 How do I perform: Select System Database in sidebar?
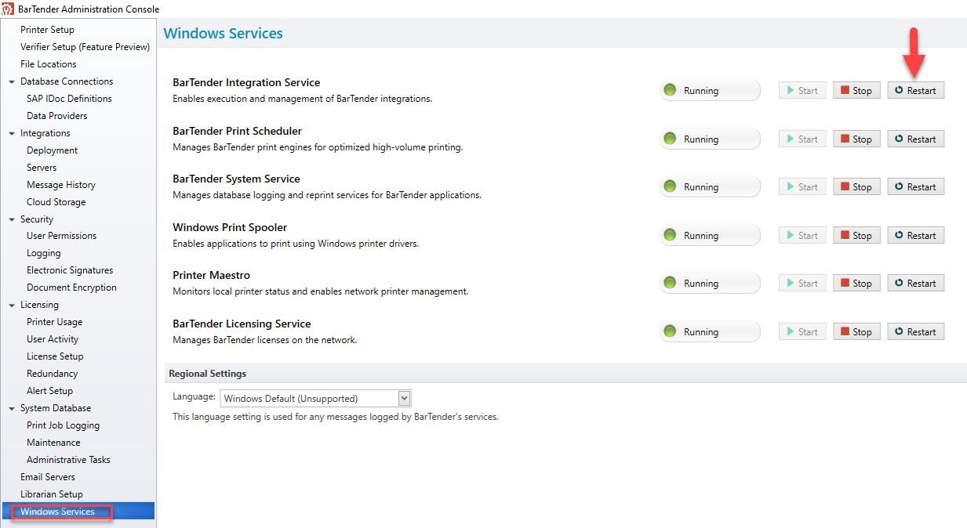point(56,408)
